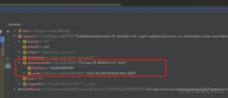This screenshot has width=228, height=98.
Task: Click the move down arrow icon
Action: (x=8, y=52)
